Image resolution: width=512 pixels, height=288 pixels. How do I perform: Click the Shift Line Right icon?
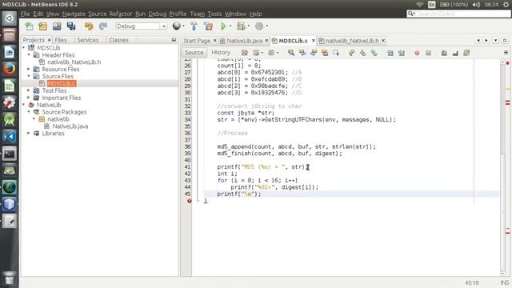(x=402, y=53)
